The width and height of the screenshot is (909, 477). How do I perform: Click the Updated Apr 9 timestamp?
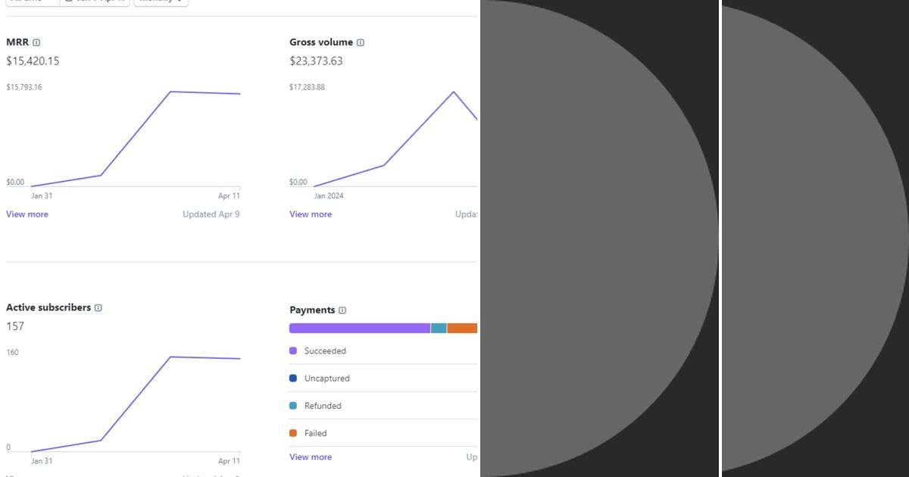coord(211,214)
